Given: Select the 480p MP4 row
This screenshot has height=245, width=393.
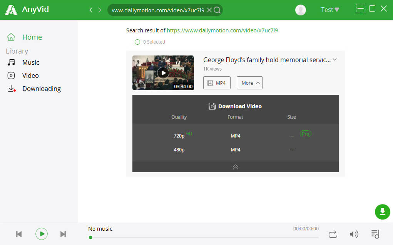Looking at the screenshot, I should pyautogui.click(x=235, y=150).
